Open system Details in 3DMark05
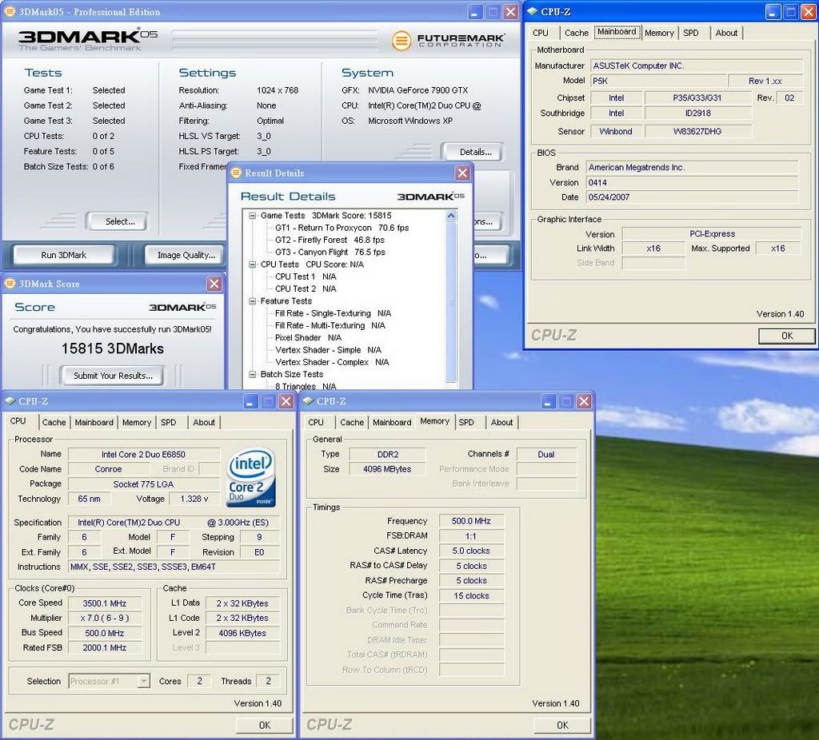The image size is (819, 740). [x=475, y=152]
